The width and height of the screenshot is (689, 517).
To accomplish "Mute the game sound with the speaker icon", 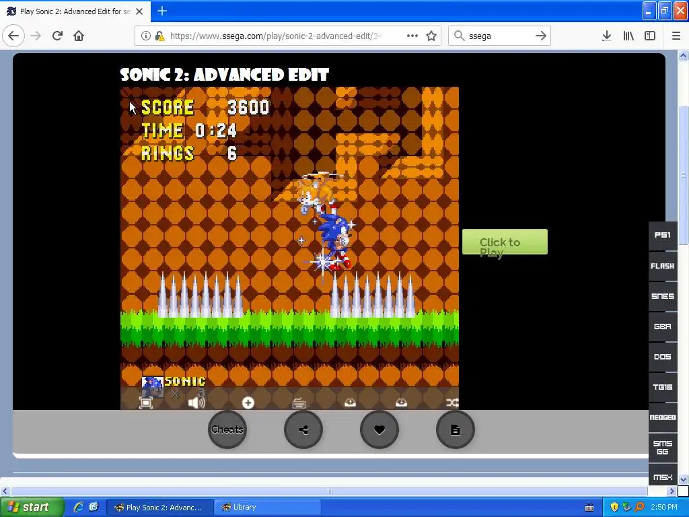I will pyautogui.click(x=196, y=403).
